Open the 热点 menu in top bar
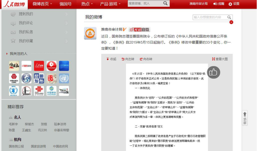The image size is (257, 151). point(87,4)
